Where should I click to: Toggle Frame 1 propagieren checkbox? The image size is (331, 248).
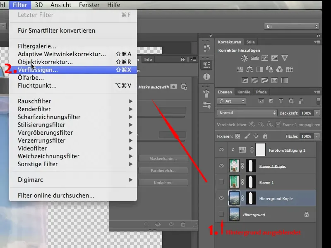(x=278, y=124)
